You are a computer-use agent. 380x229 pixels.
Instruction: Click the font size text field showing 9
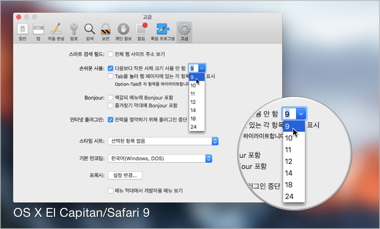194,68
